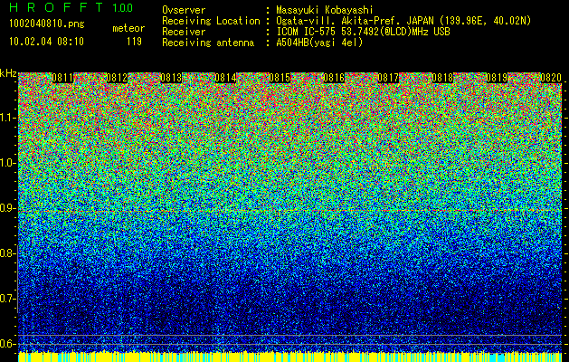Click the kHz axis unit label
The height and width of the screenshot is (362, 569).
8,73
